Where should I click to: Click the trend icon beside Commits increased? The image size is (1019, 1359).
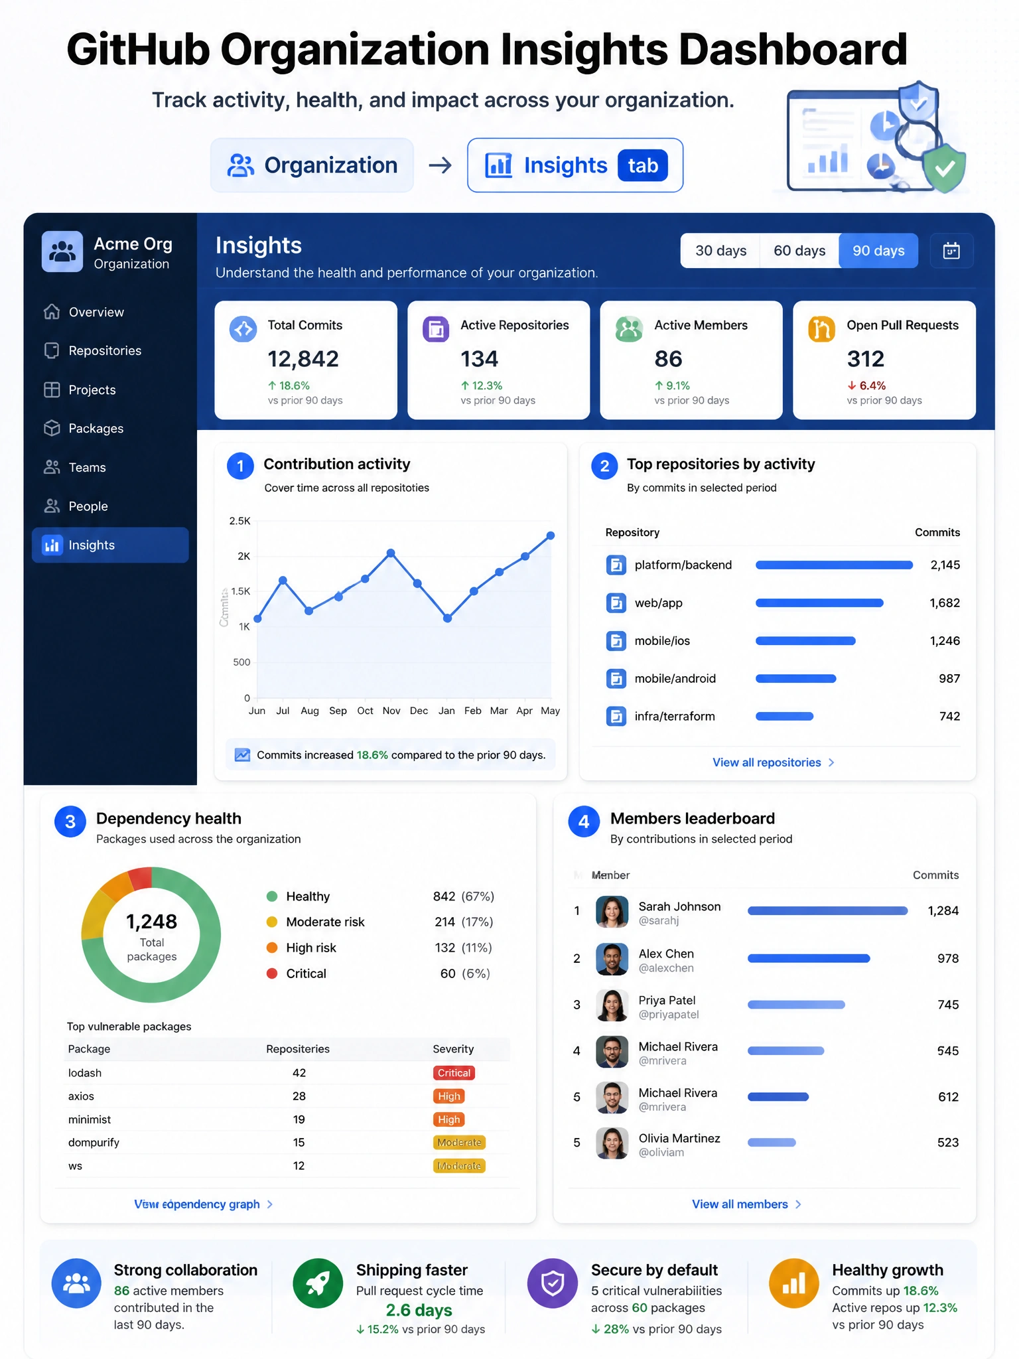point(242,755)
